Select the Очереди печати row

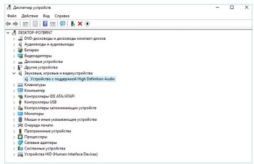pos(39,125)
